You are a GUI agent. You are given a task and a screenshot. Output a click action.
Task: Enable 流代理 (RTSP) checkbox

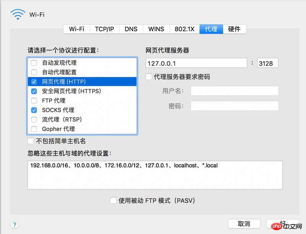[x=34, y=119]
